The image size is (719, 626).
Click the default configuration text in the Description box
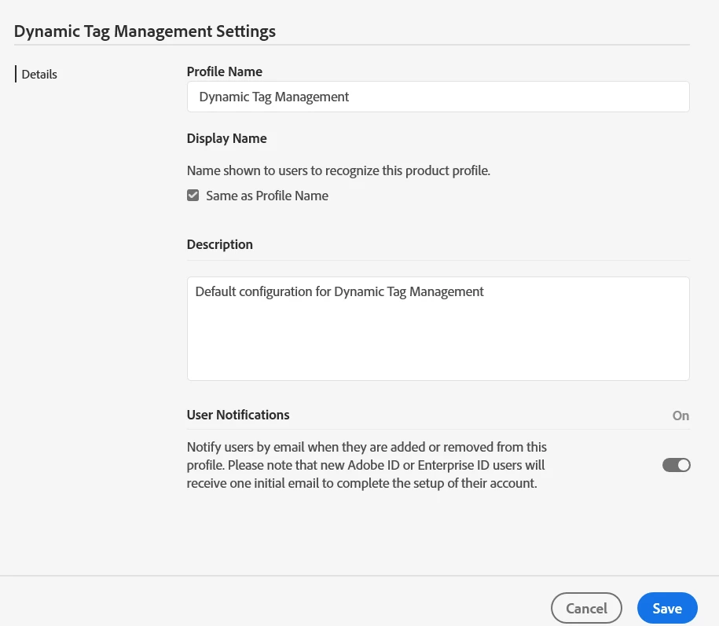(x=339, y=291)
